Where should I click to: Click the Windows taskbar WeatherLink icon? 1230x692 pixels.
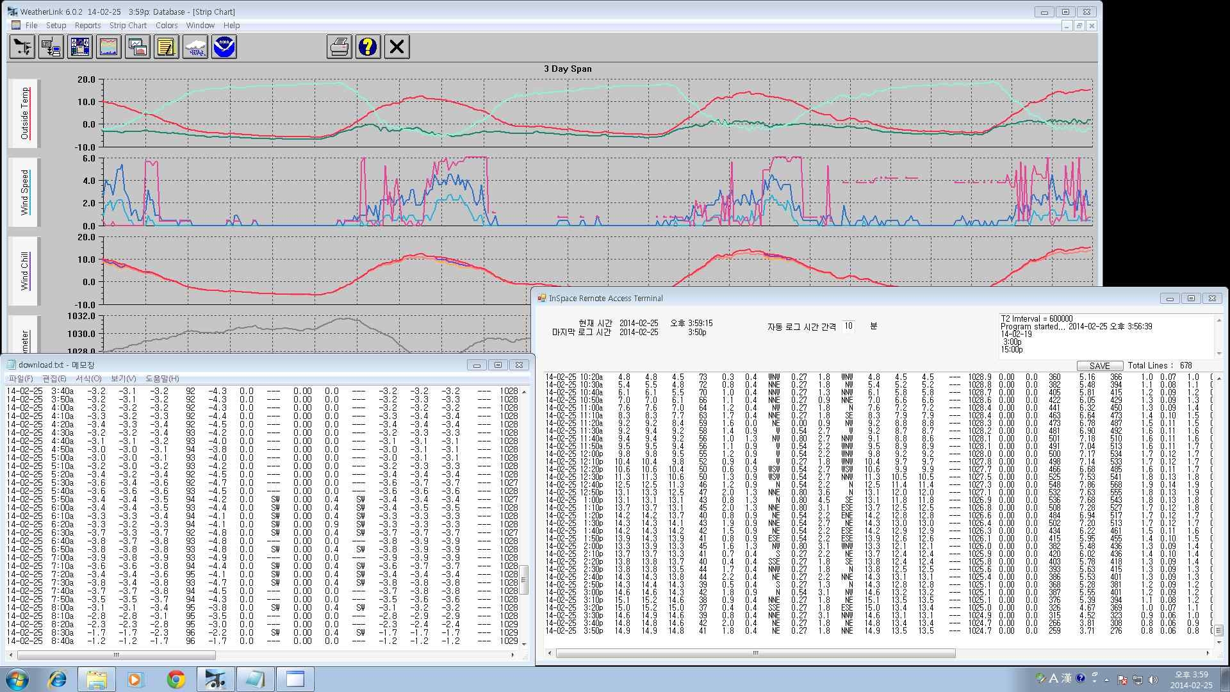click(x=214, y=679)
